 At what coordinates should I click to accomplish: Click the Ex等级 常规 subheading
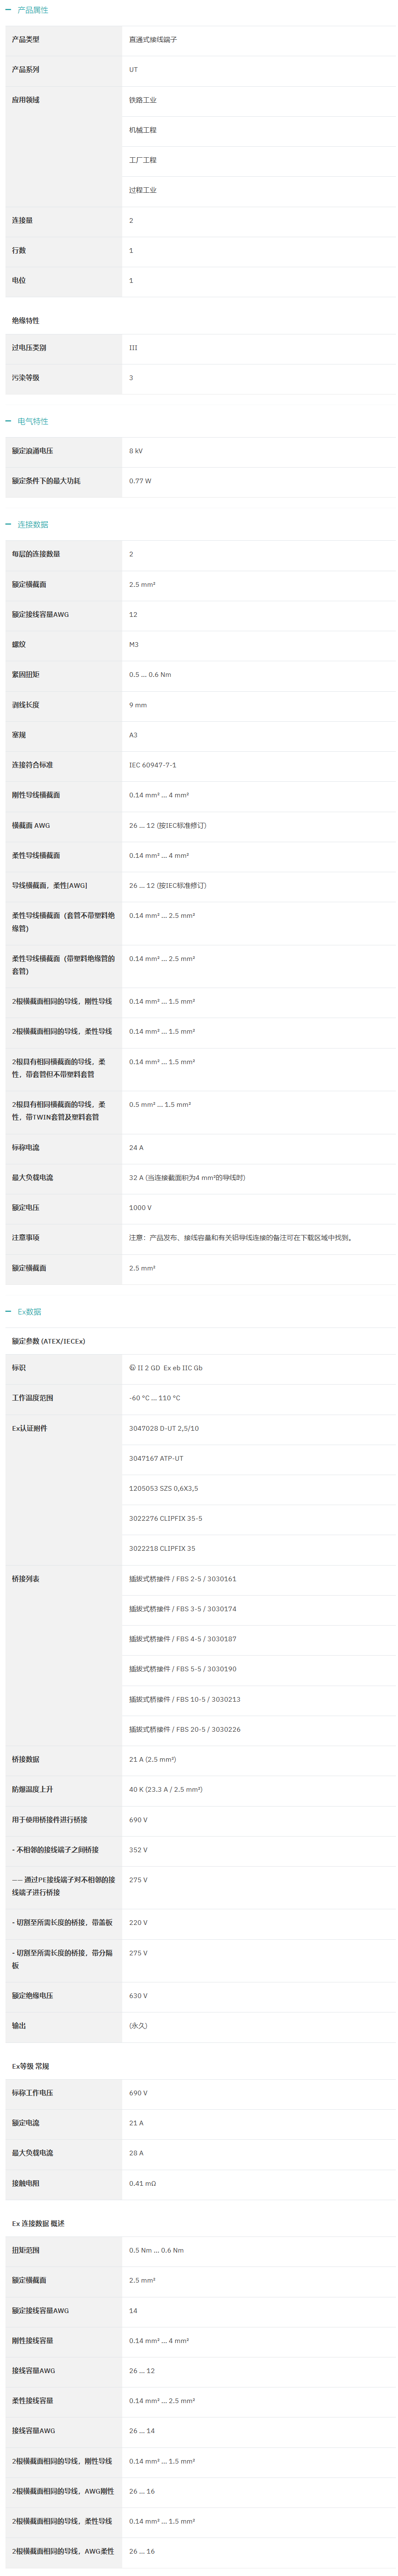click(30, 2066)
